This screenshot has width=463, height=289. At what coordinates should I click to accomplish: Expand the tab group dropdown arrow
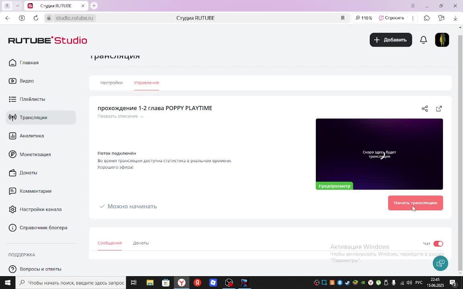point(17,6)
